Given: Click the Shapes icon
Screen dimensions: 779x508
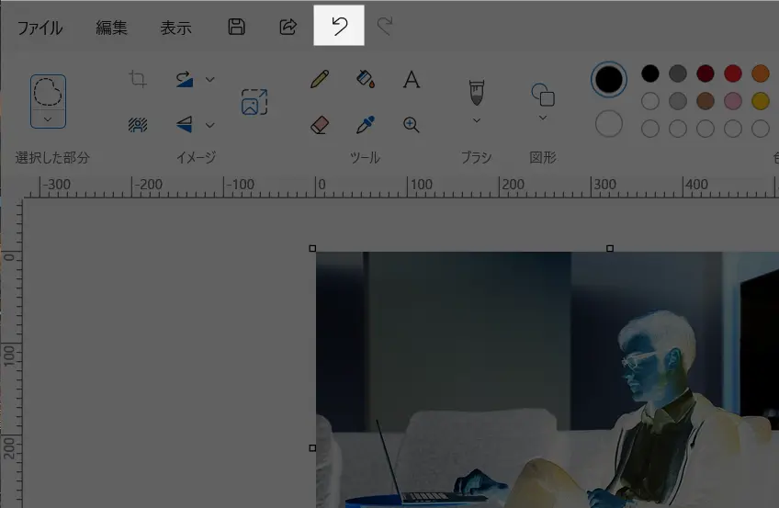Looking at the screenshot, I should (543, 95).
